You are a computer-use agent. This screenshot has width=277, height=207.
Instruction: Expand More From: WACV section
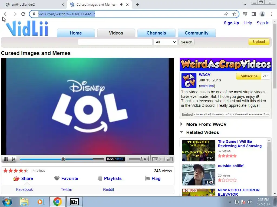(x=206, y=124)
